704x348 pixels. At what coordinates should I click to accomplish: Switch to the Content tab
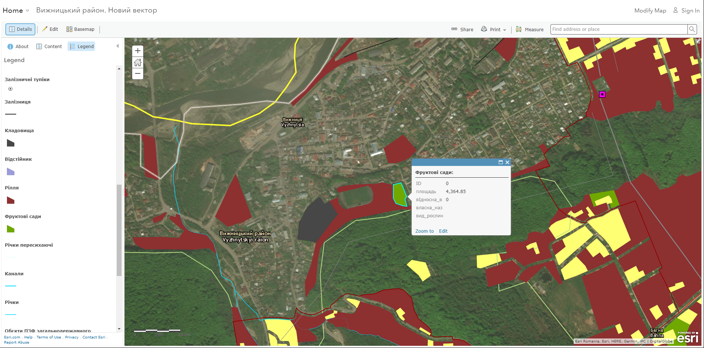[x=49, y=46]
